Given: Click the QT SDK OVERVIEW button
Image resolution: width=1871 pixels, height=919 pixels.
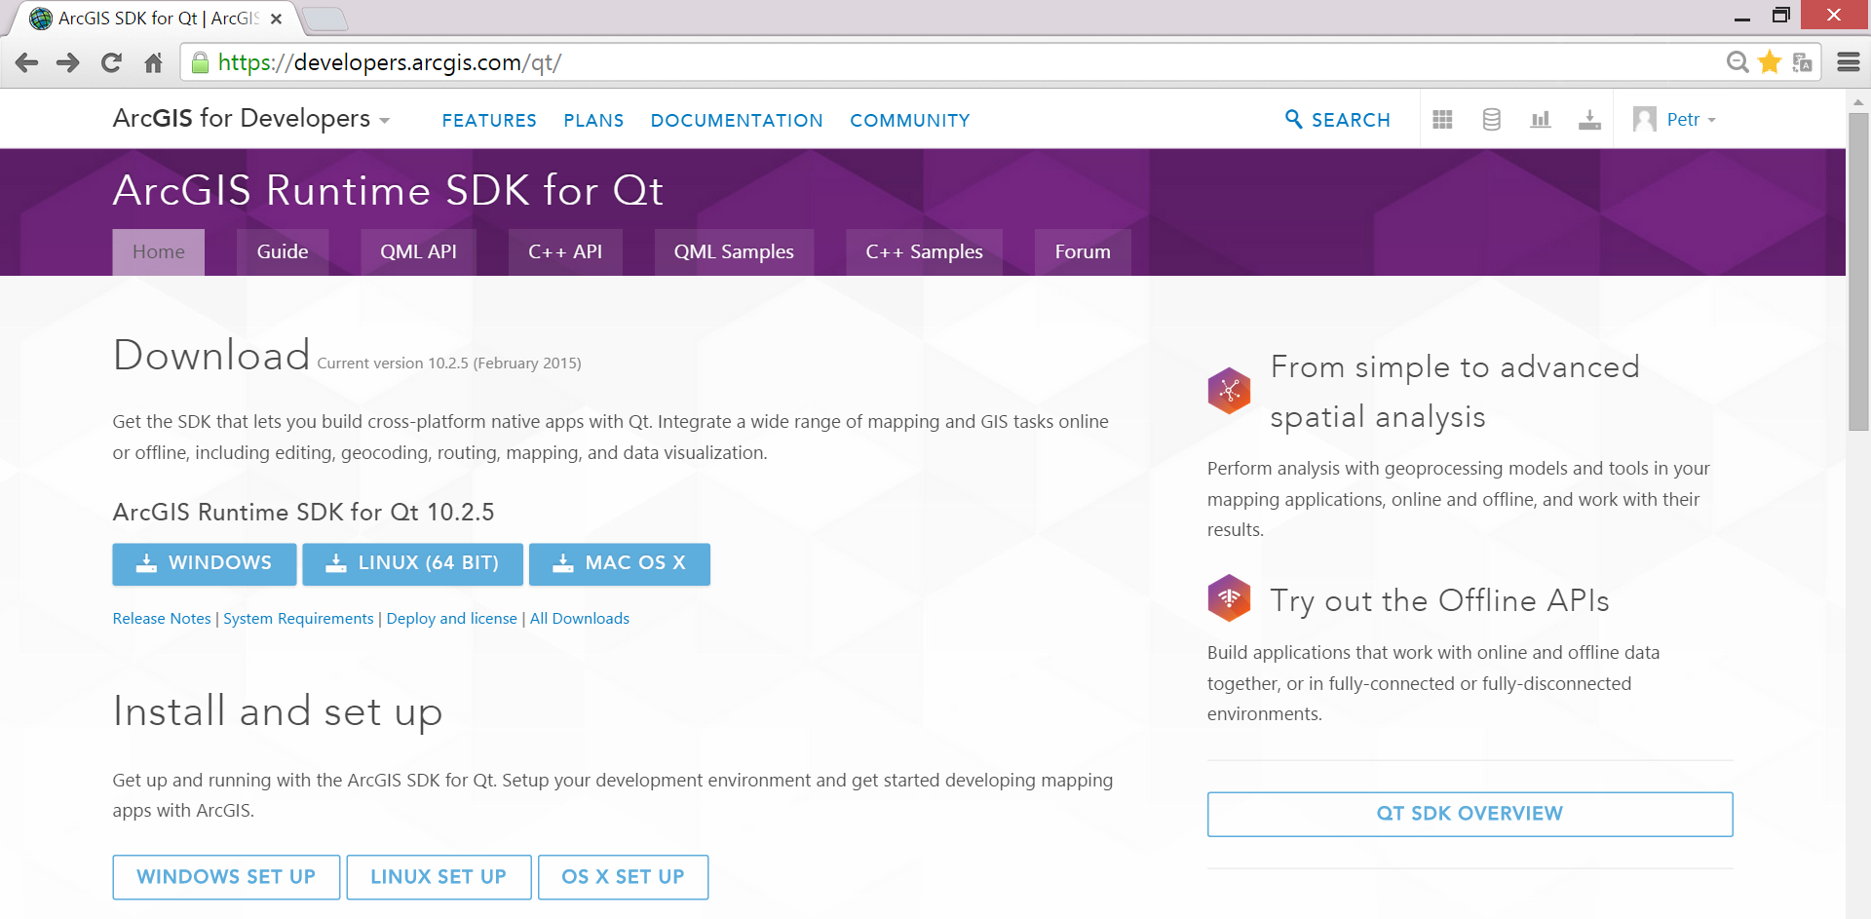Looking at the screenshot, I should click(x=1470, y=814).
